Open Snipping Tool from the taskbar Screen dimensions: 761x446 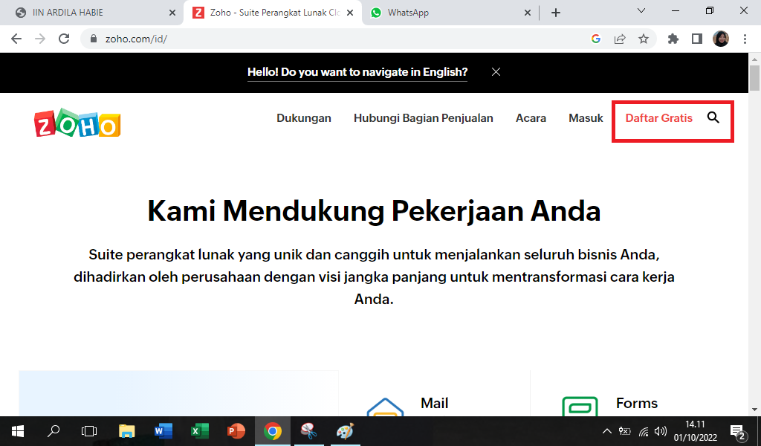tap(308, 431)
